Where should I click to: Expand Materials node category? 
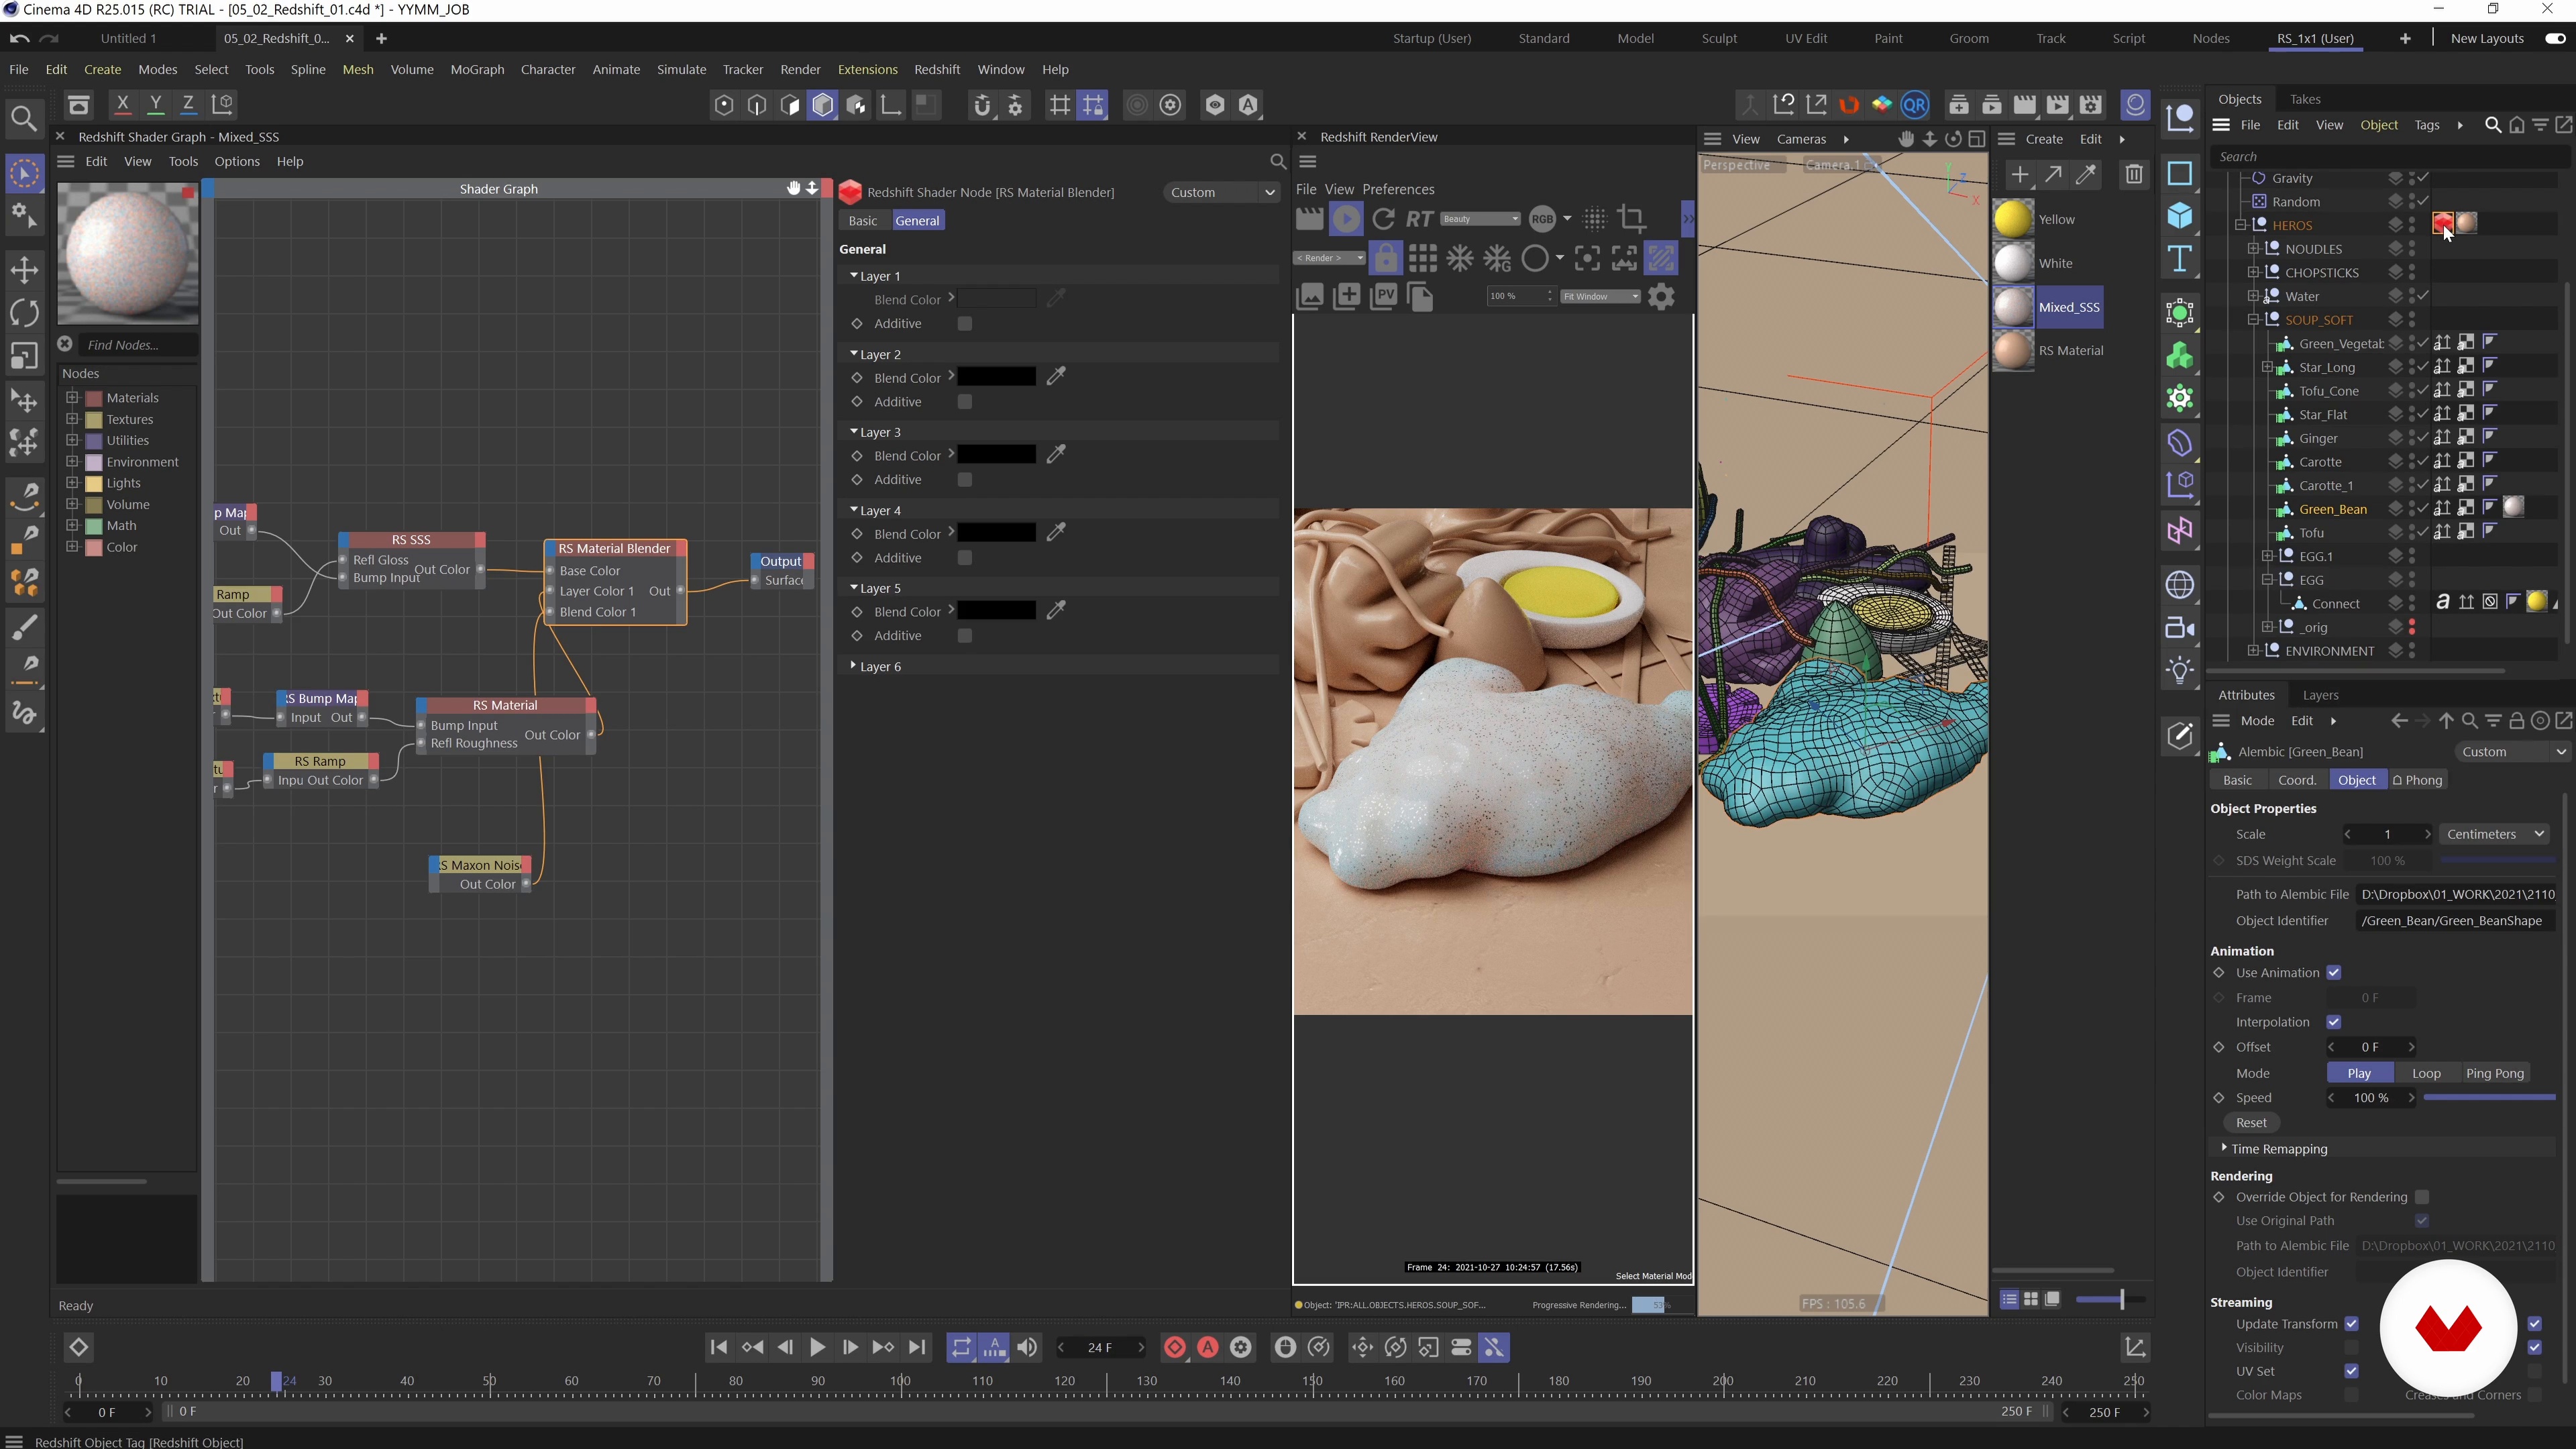pos(72,397)
